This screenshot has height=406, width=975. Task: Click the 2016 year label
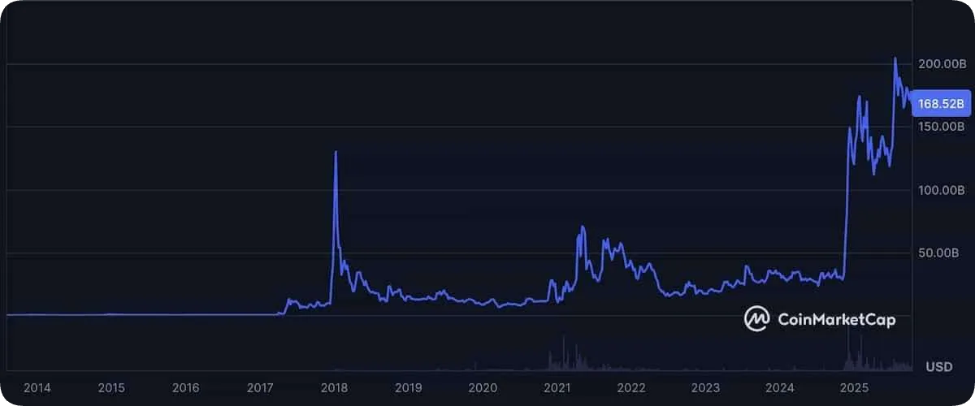(x=185, y=388)
